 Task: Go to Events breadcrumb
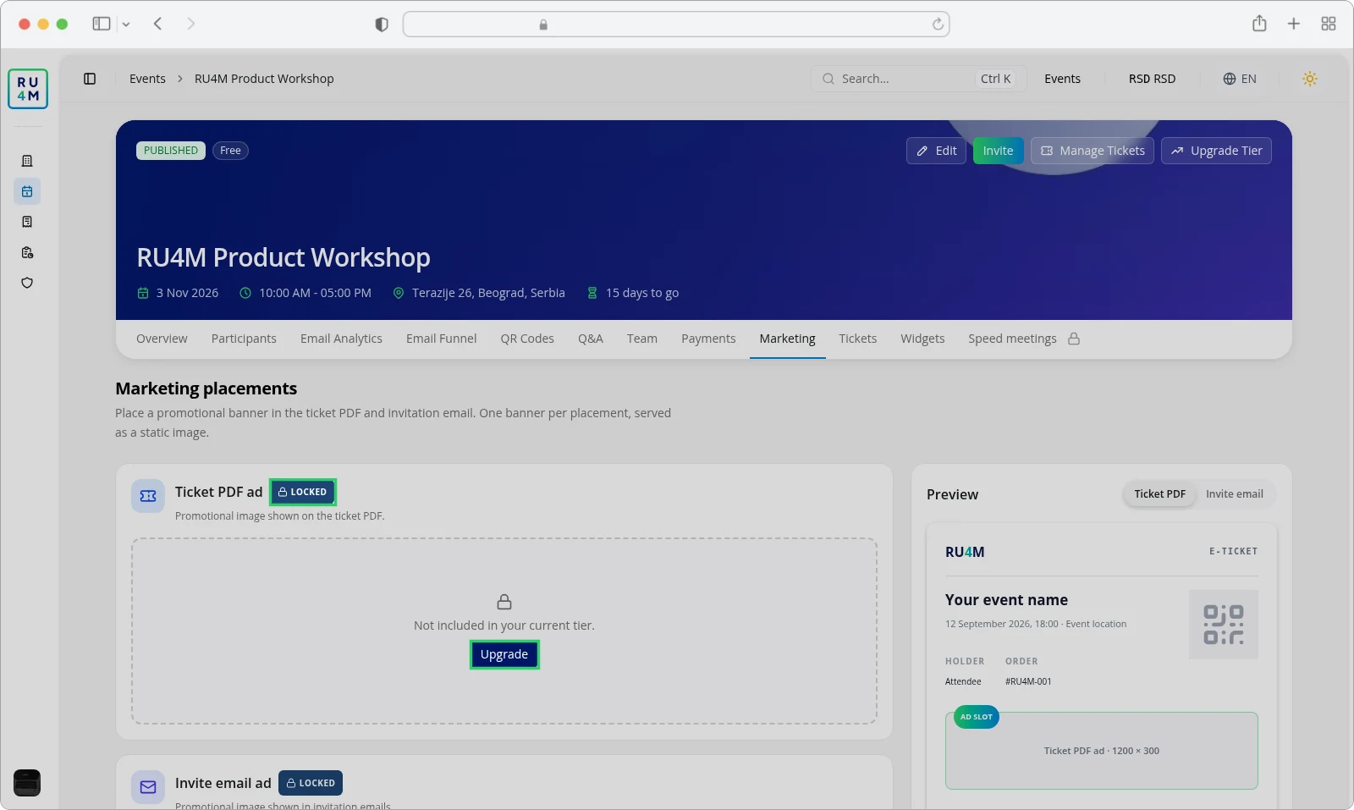147,79
